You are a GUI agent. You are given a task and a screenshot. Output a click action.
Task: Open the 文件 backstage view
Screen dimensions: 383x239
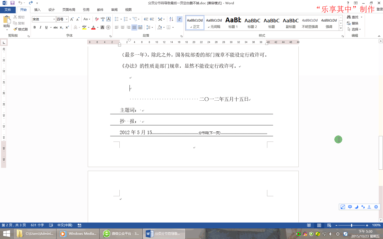tap(8, 10)
